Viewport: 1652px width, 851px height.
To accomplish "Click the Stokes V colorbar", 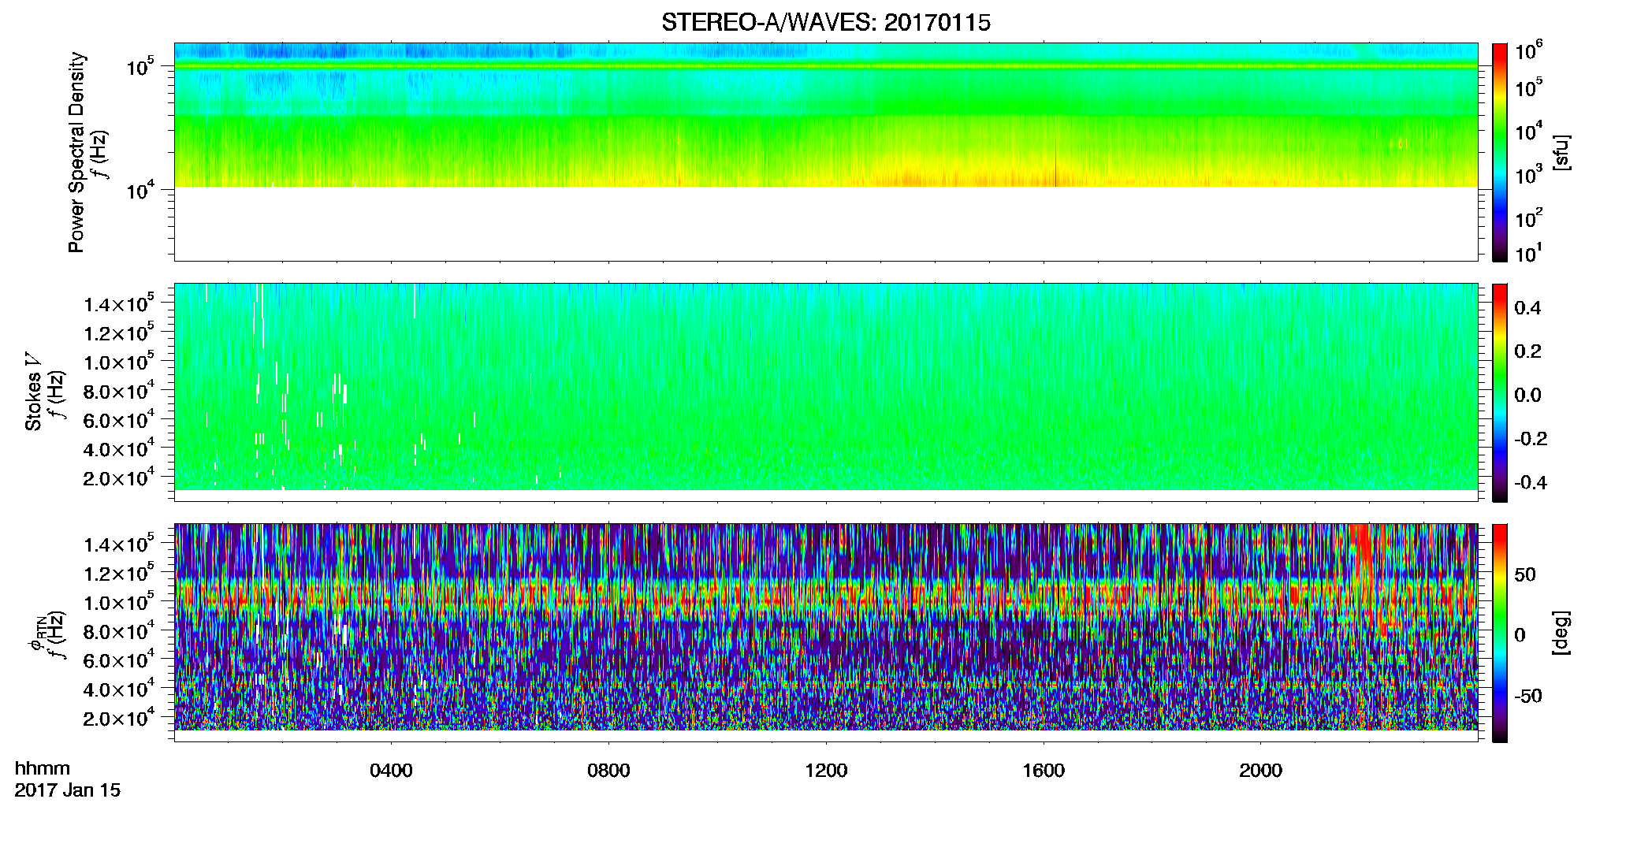I will 1499,392.
